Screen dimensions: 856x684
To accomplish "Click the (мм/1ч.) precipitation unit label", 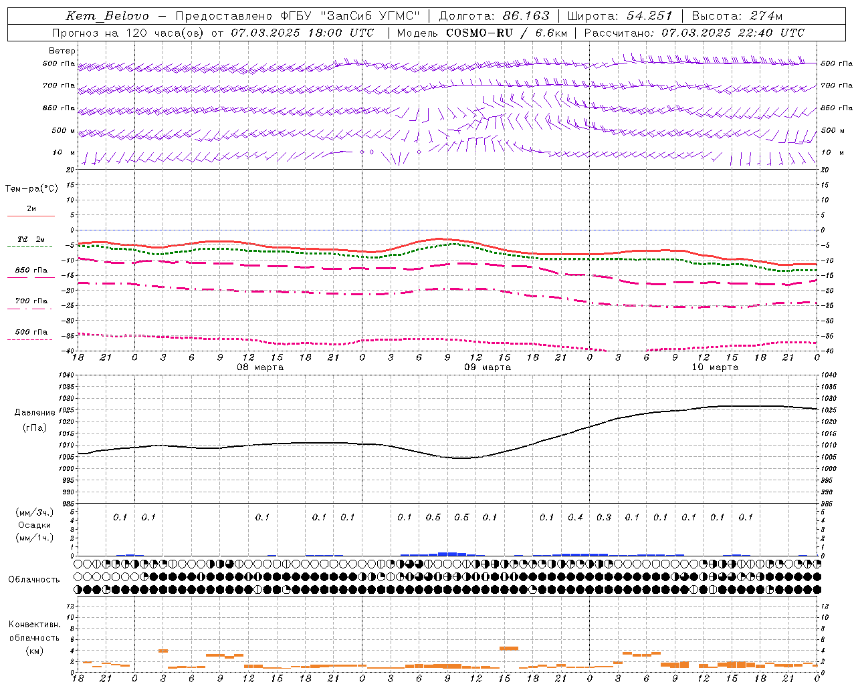I will click(35, 538).
